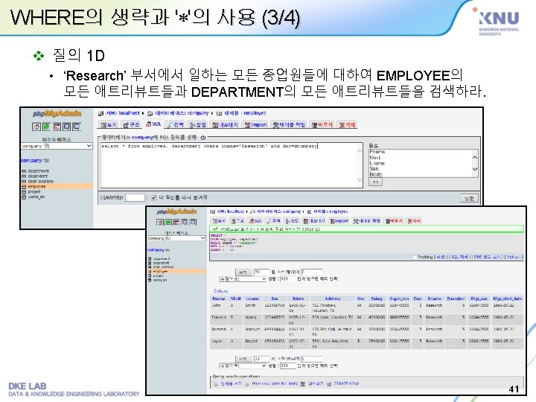Click the upper Show (보기) rows button
The image size is (536, 402).
click(243, 272)
